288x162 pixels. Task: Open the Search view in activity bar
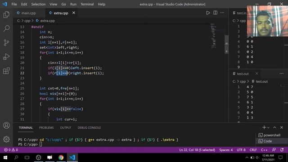point(6,28)
